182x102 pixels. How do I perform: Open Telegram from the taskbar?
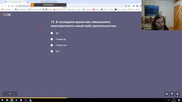click(30, 100)
